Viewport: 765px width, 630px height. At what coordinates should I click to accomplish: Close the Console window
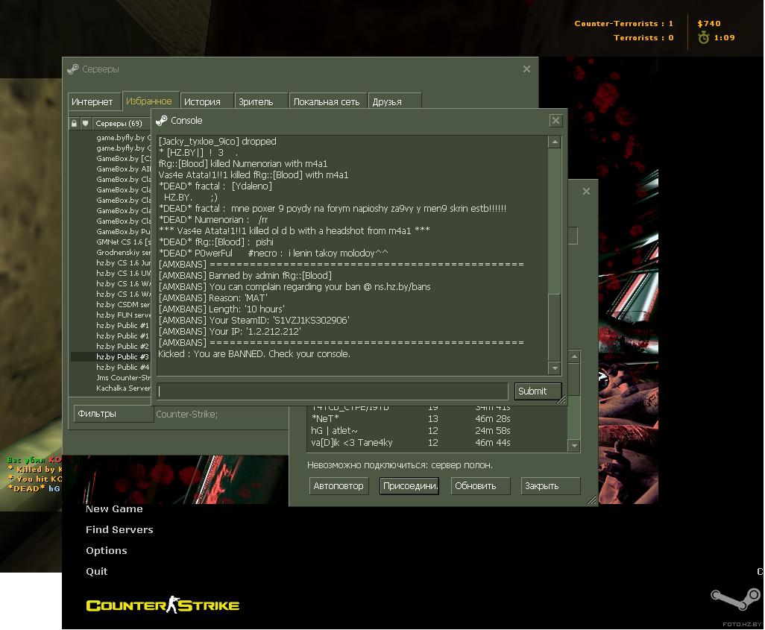click(x=555, y=121)
